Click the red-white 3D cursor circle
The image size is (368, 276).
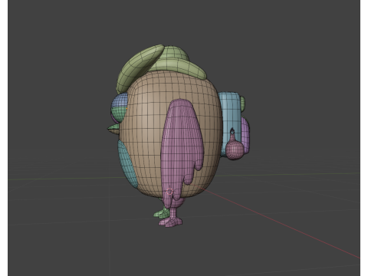coord(169,192)
